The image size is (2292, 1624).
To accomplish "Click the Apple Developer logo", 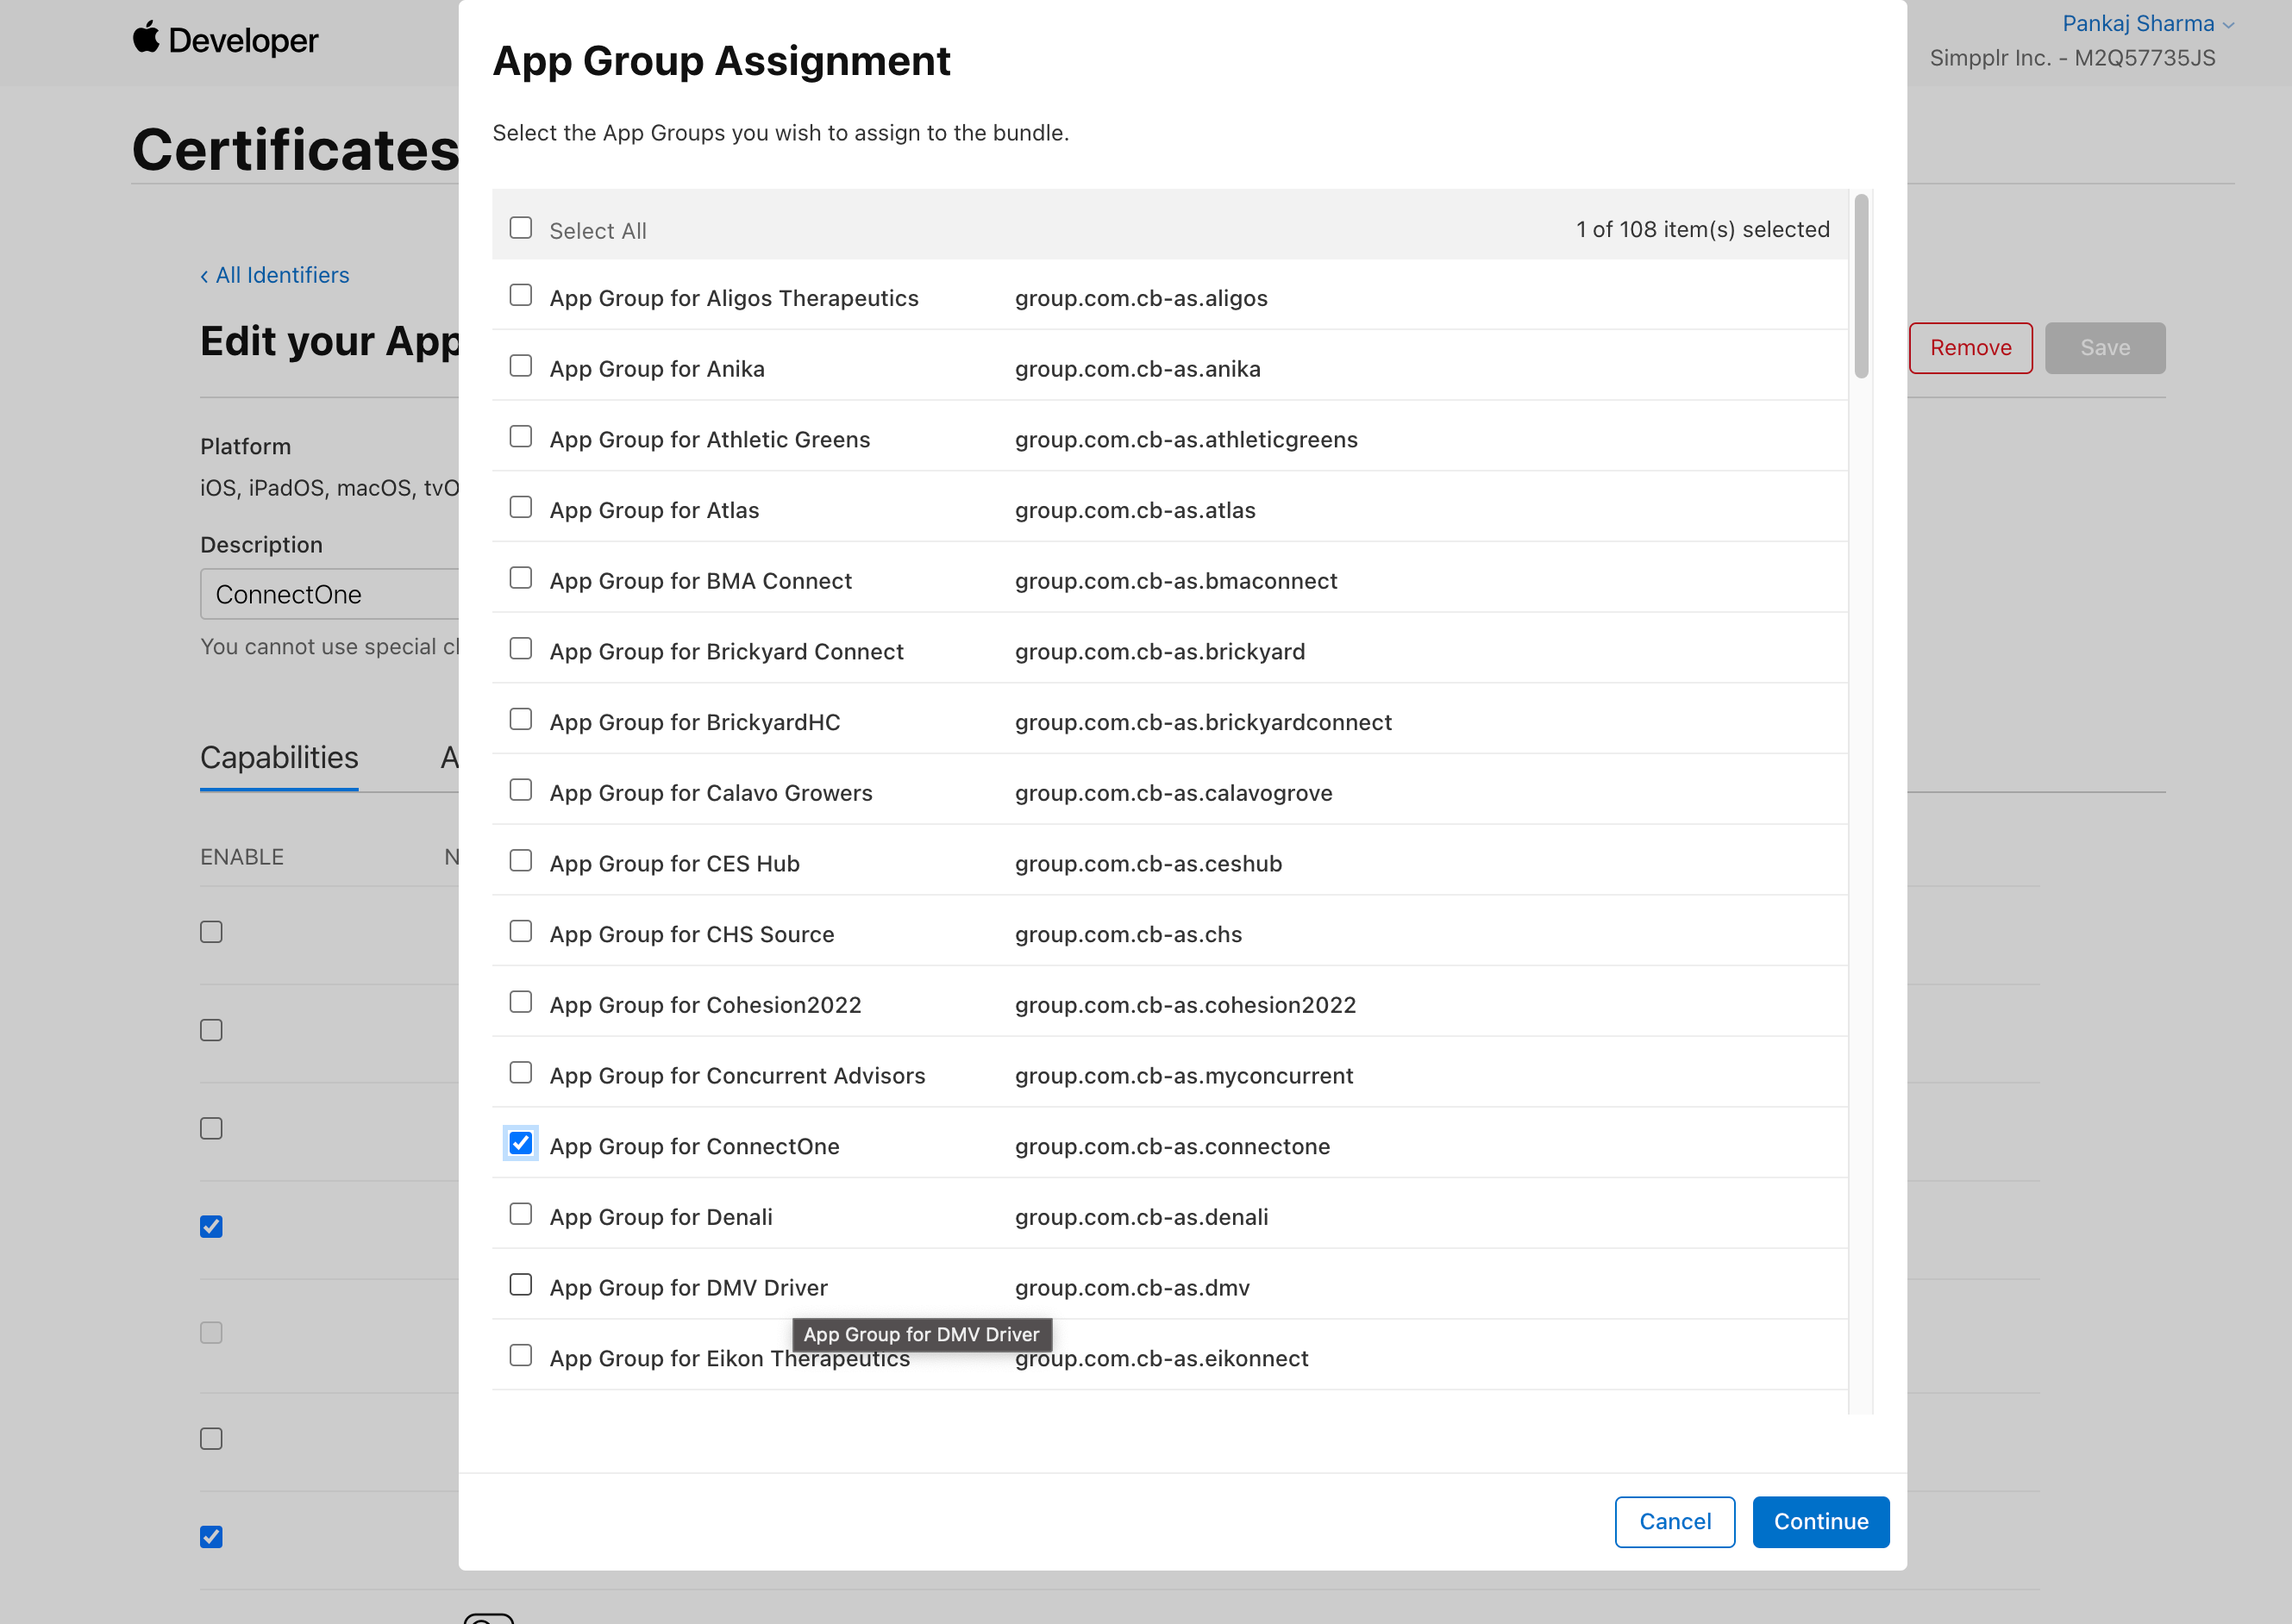I will click(225, 40).
